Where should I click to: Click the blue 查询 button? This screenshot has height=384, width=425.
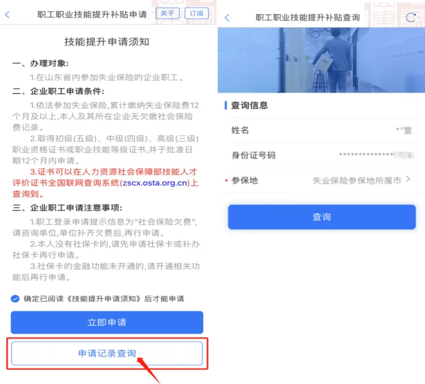coord(322,217)
